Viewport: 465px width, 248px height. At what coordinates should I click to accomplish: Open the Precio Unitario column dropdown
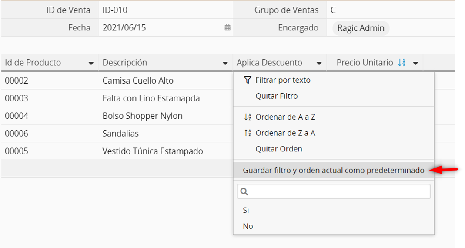click(415, 64)
